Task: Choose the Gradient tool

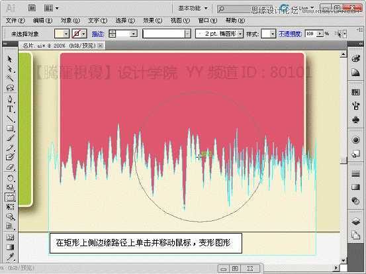Action: [x=10, y=247]
